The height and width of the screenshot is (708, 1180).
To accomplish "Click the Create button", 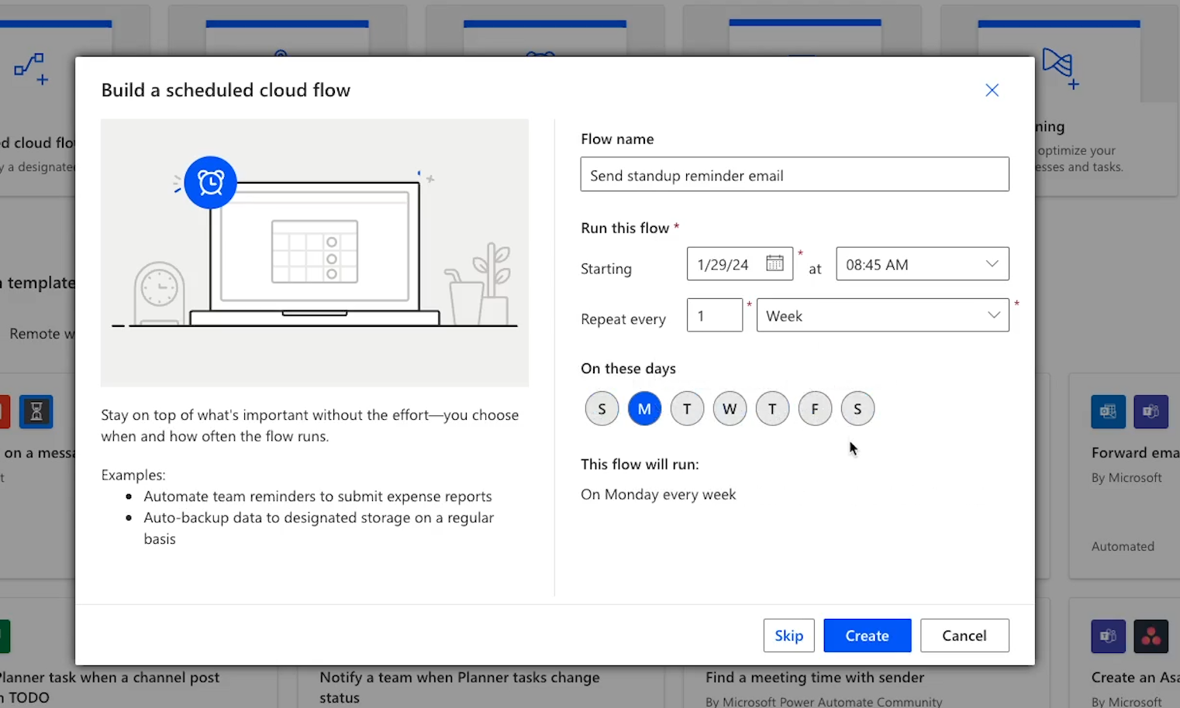I will [x=867, y=635].
